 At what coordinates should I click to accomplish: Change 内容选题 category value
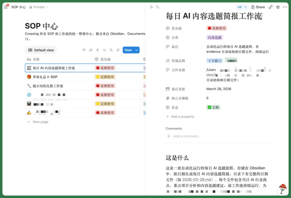point(214,38)
